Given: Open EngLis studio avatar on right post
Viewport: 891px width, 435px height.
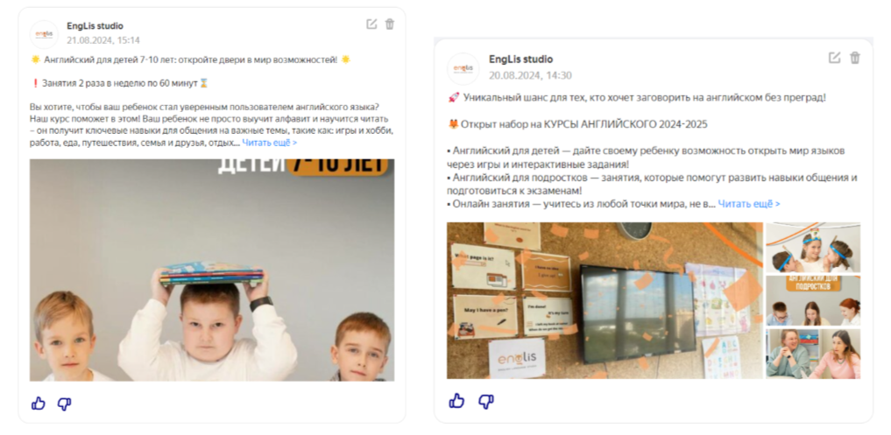Looking at the screenshot, I should 463,69.
